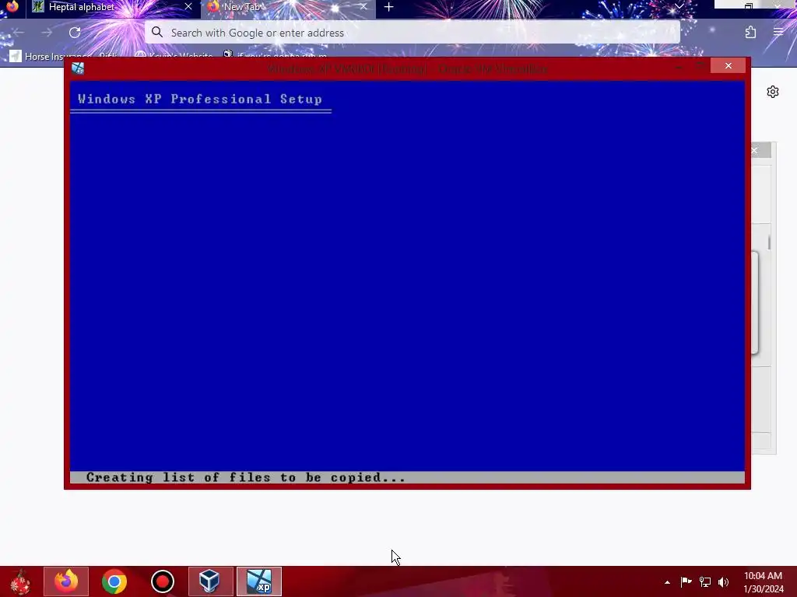Image resolution: width=797 pixels, height=597 pixels.
Task: Close the New Tab browser tab
Action: (x=363, y=6)
